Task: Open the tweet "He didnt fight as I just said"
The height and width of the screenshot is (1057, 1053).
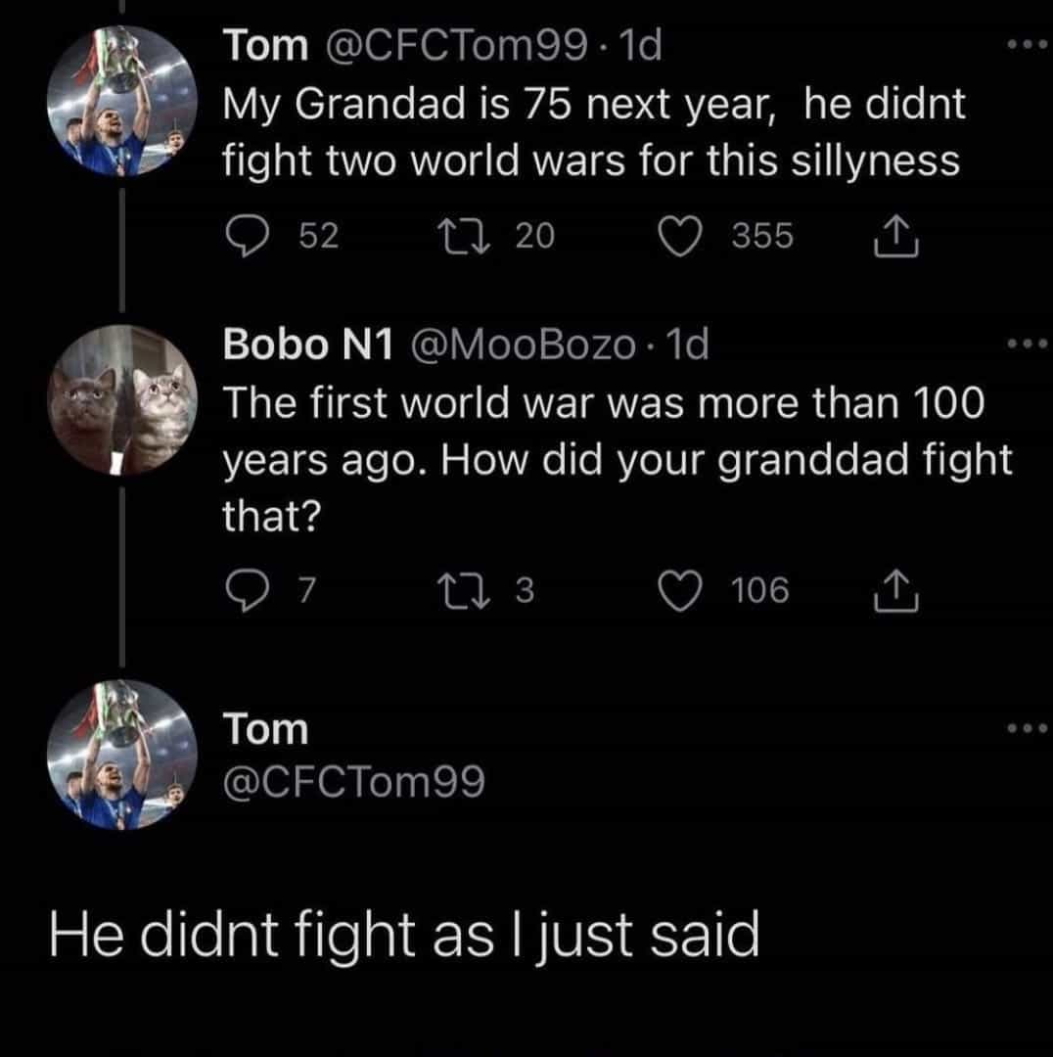Action: click(x=404, y=937)
